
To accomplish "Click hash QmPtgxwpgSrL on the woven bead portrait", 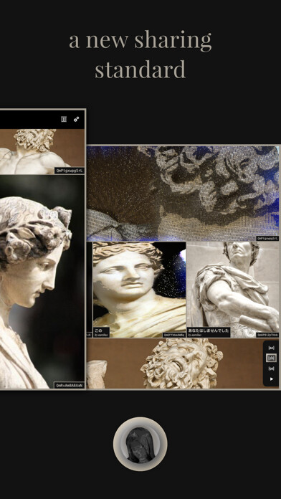I will pyautogui.click(x=267, y=238).
